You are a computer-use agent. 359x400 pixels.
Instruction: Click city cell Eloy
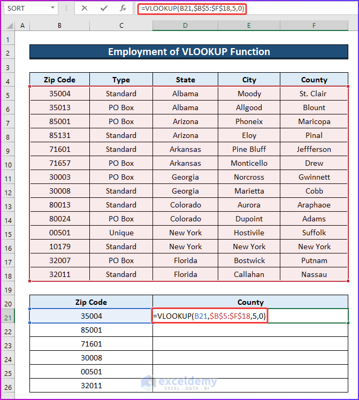pos(249,135)
